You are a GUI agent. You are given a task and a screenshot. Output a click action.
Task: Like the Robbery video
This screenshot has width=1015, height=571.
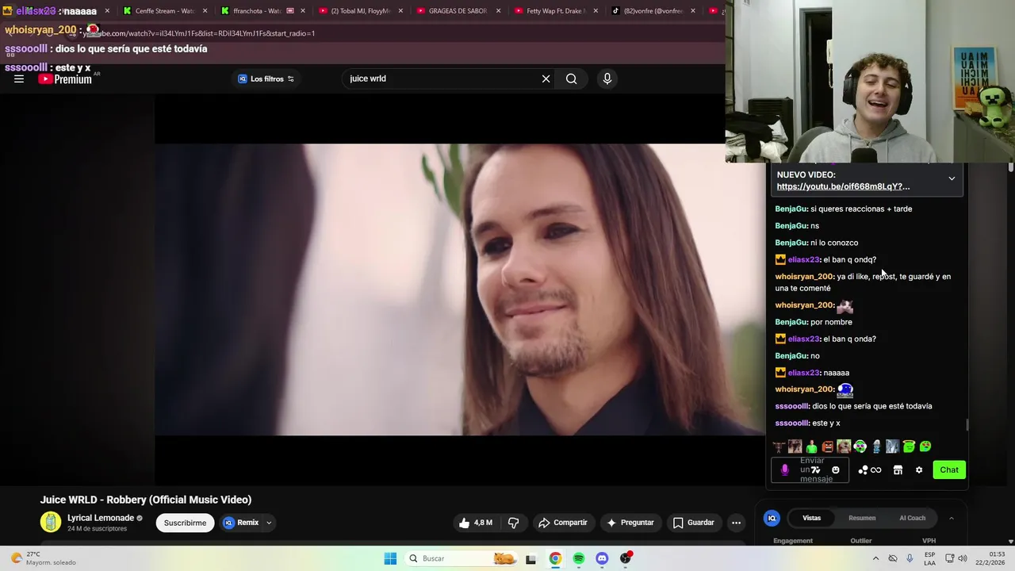coord(475,523)
